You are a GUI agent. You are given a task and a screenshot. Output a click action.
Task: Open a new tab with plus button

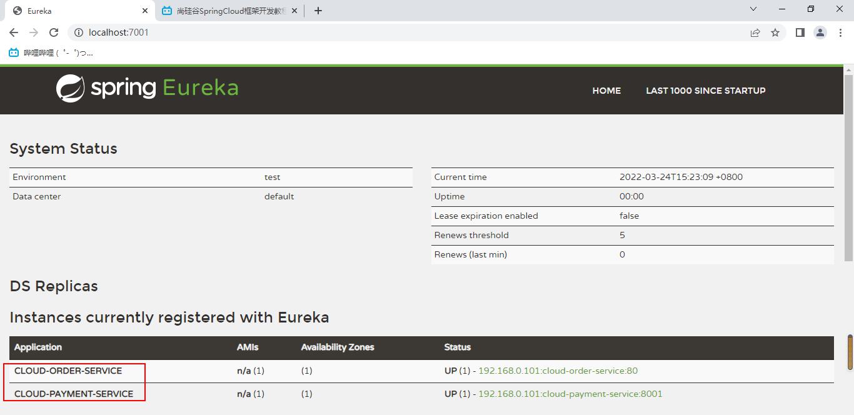point(318,11)
